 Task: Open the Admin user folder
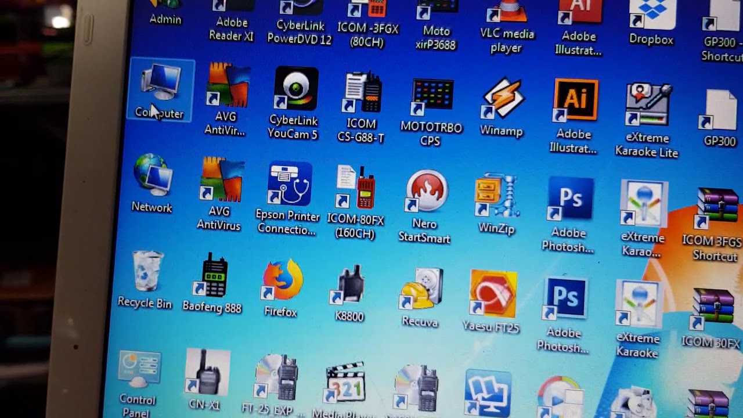pos(165,12)
